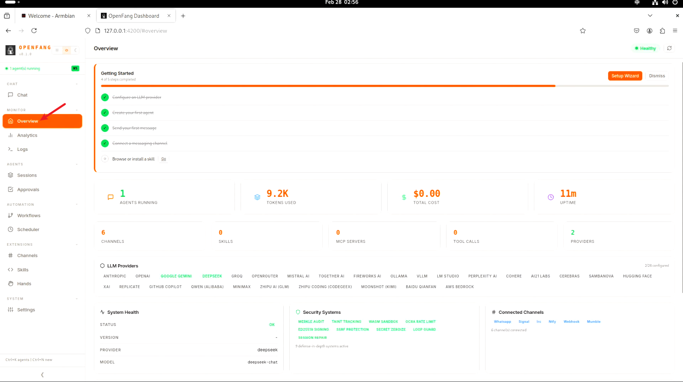Click the Sessions layers icon in sidebar
Screen dimensions: 683x382
coord(10,175)
